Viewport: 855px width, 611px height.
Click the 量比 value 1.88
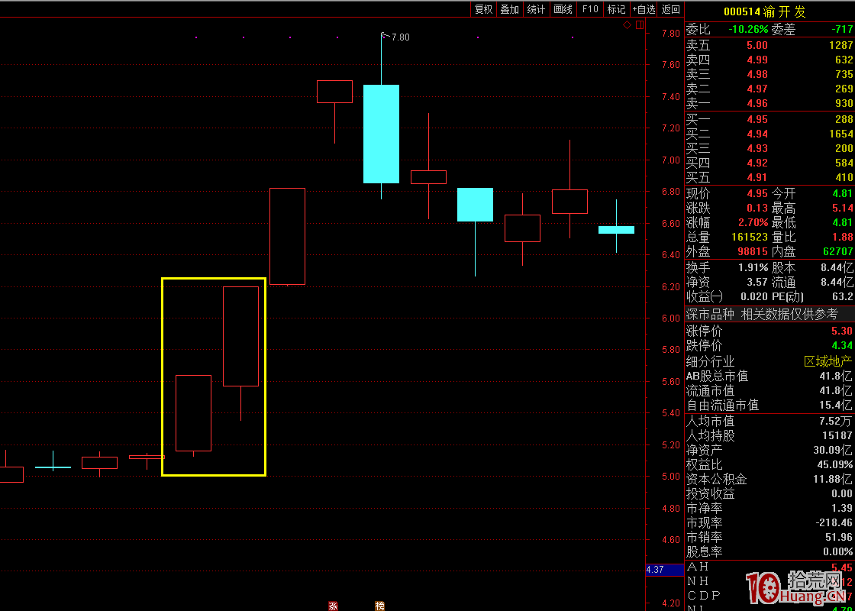click(x=843, y=238)
